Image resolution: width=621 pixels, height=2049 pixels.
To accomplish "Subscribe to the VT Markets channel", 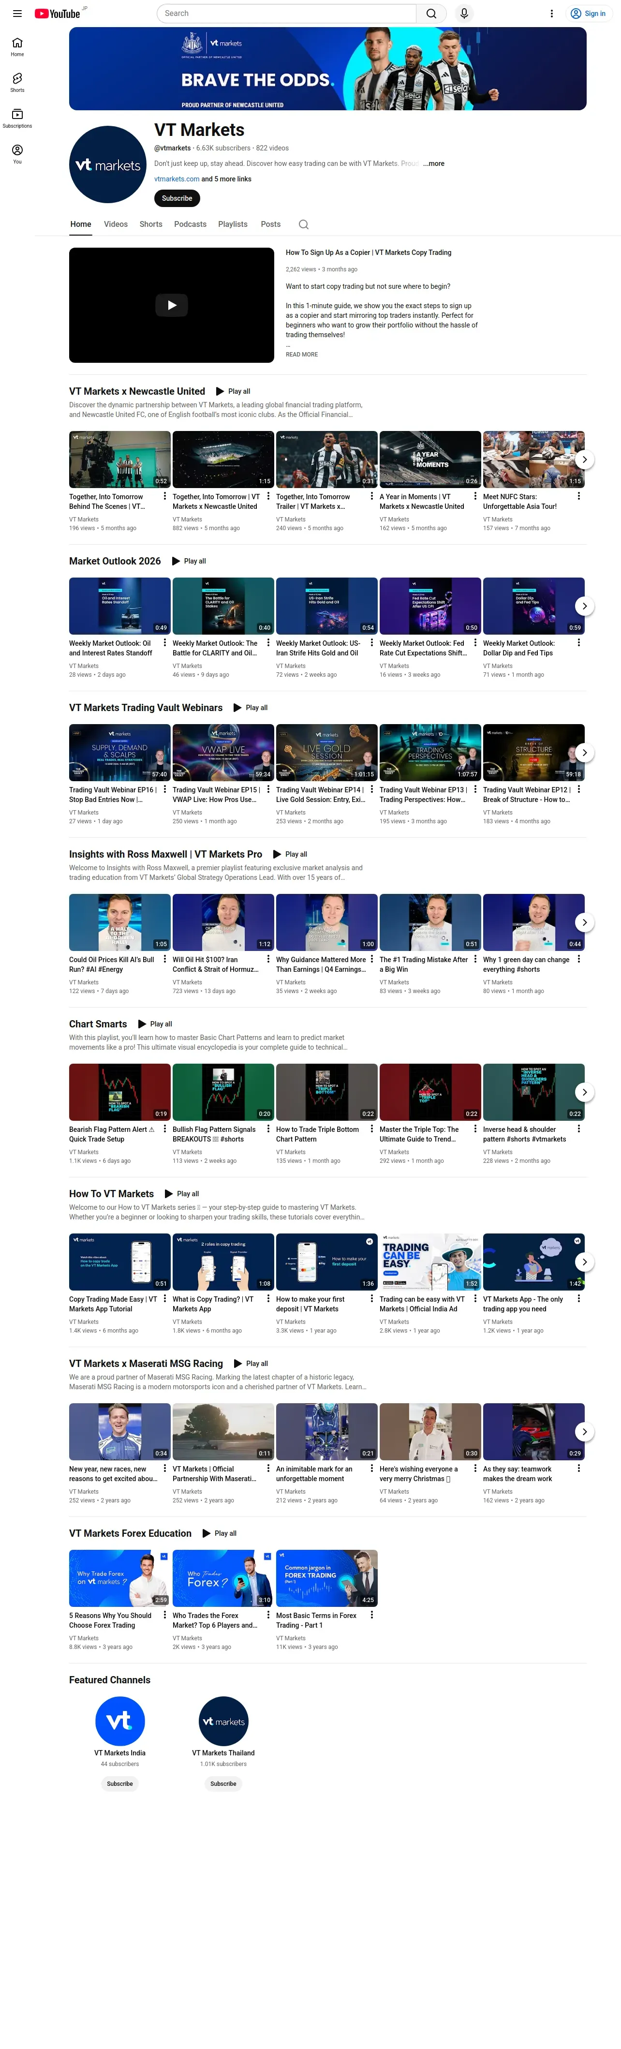I will click(177, 198).
